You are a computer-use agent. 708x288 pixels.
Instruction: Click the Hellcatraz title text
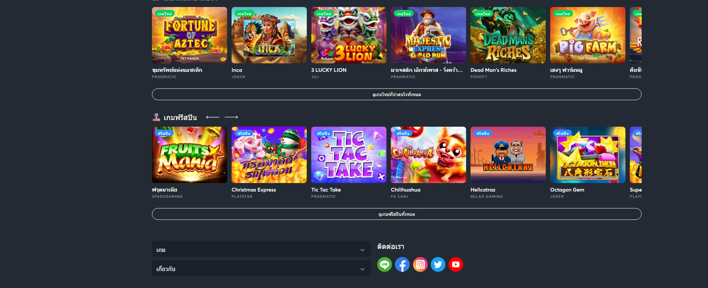coord(483,190)
